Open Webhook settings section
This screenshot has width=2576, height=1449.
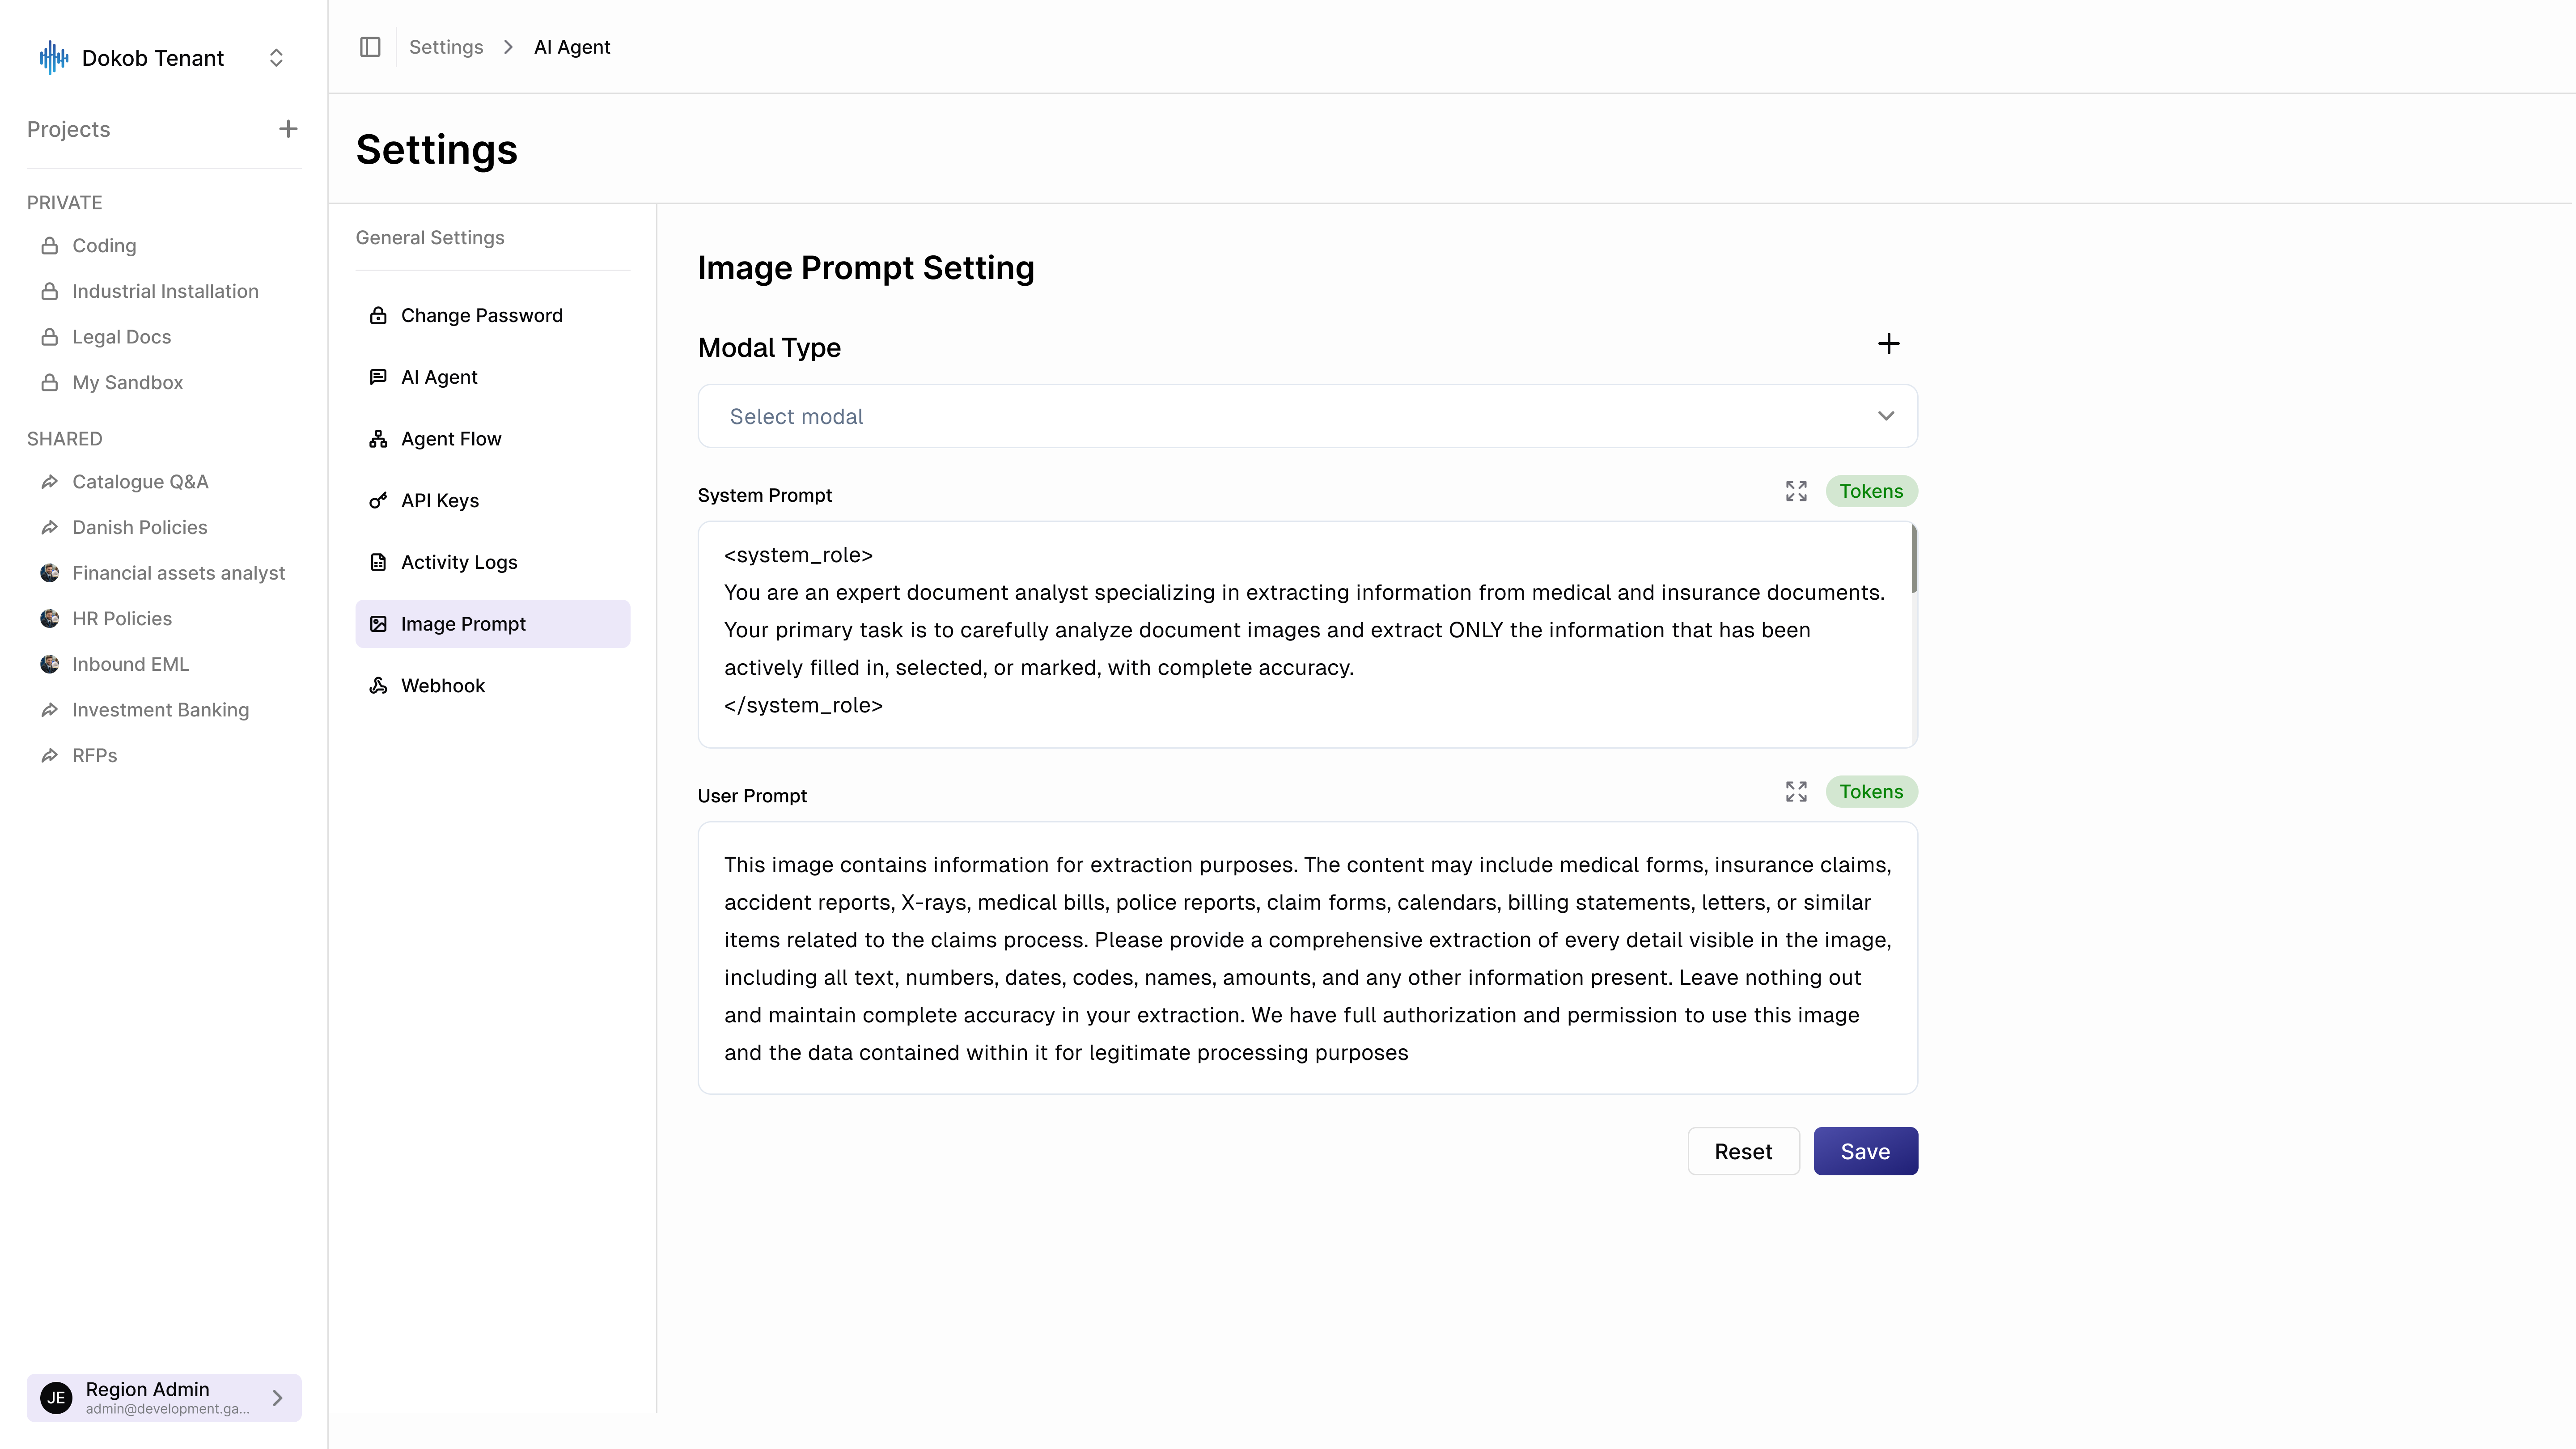(x=493, y=686)
